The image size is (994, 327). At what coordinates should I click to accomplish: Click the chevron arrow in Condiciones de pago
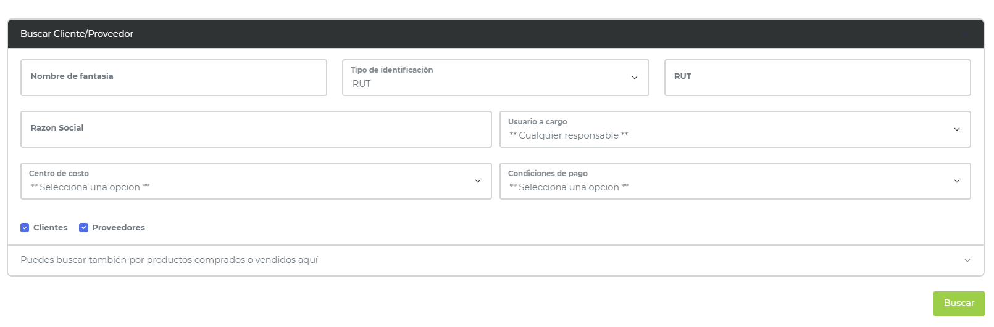956,181
